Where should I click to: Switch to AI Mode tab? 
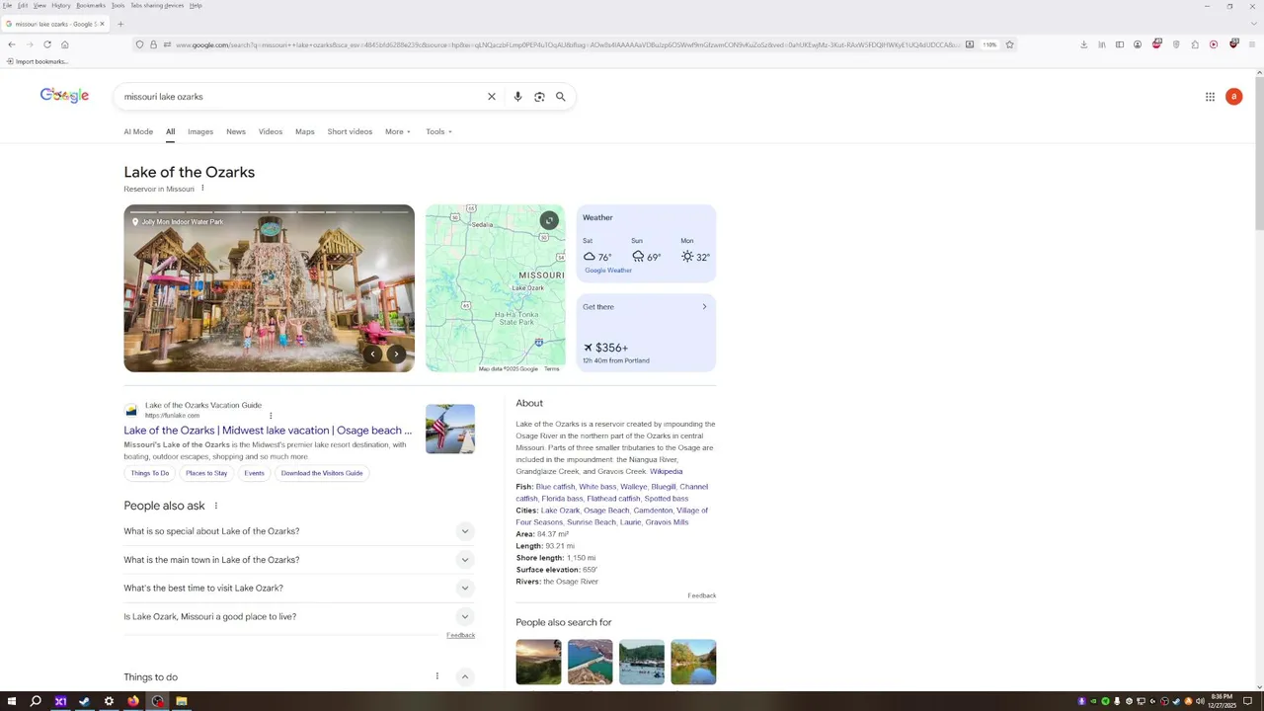click(138, 131)
